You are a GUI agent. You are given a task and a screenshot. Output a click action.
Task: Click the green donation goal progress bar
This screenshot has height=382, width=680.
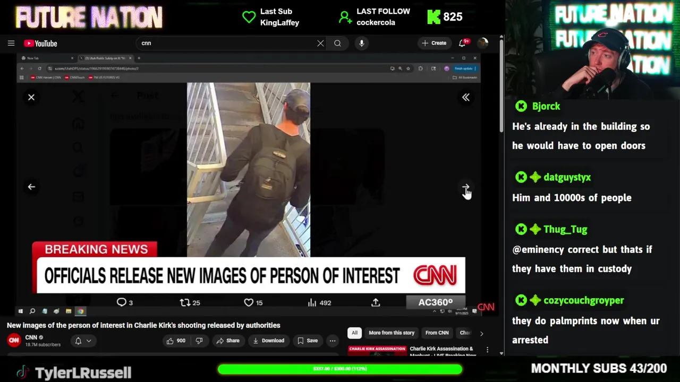pyautogui.click(x=340, y=369)
